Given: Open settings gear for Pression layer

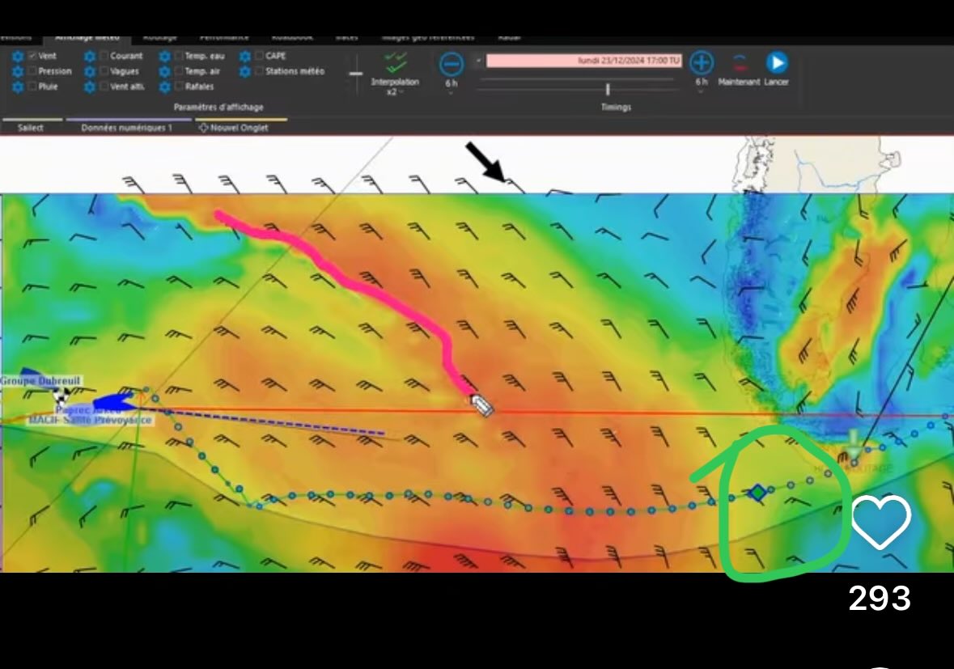Looking at the screenshot, I should point(18,71).
